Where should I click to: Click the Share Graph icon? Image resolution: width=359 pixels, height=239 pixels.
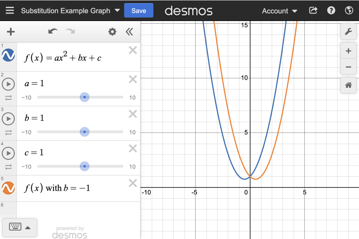click(313, 10)
